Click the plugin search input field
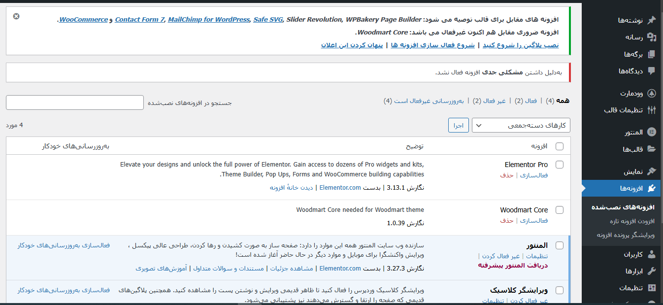The width and height of the screenshot is (663, 305). click(x=75, y=102)
